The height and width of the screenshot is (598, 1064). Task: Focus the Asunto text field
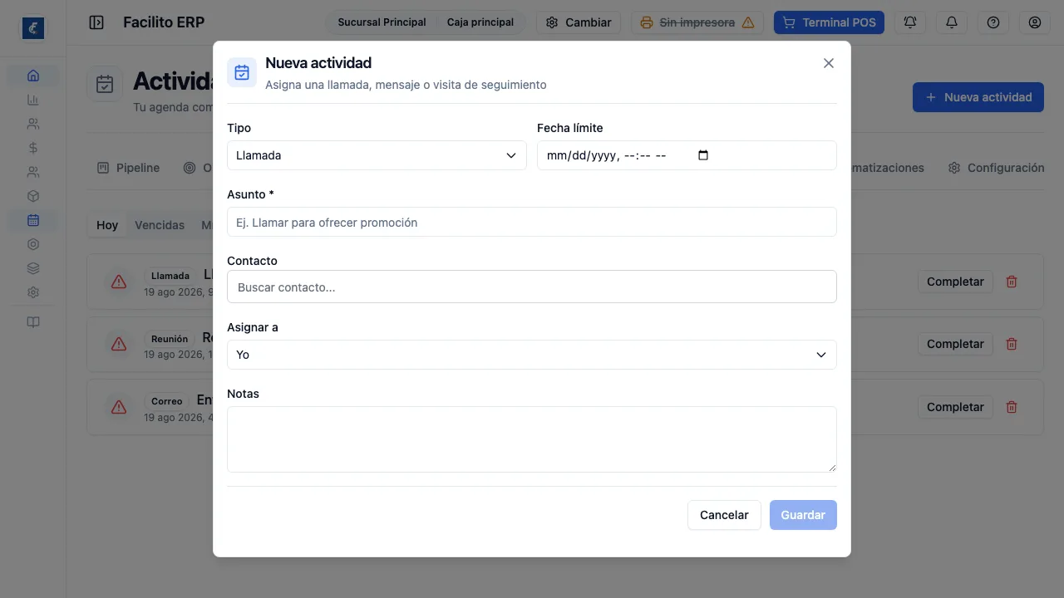pos(532,222)
